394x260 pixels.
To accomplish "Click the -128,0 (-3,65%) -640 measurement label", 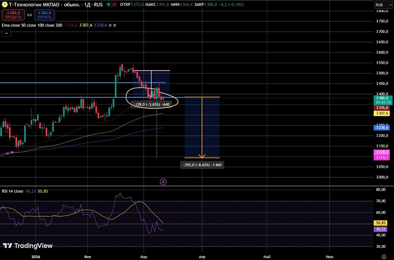I will (x=152, y=104).
